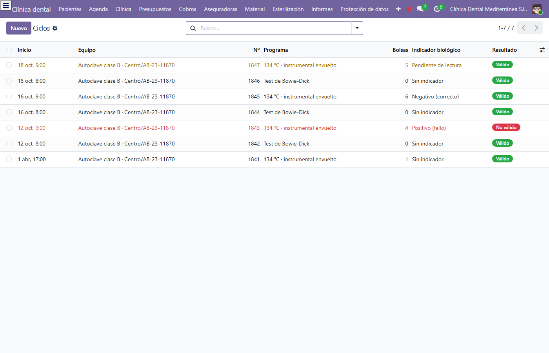This screenshot has height=353, width=549.
Task: Click Pendiente de lectura cell
Action: [436, 65]
